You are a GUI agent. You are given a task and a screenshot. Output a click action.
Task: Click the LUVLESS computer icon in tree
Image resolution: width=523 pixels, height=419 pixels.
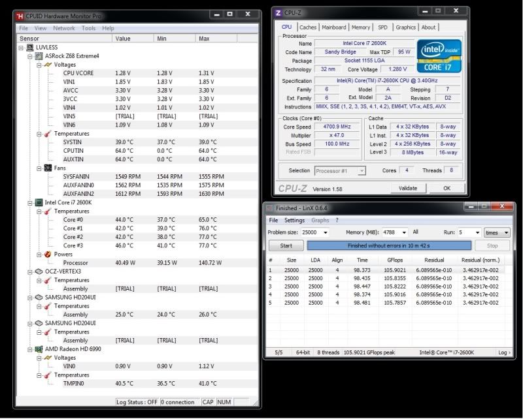coord(29,47)
